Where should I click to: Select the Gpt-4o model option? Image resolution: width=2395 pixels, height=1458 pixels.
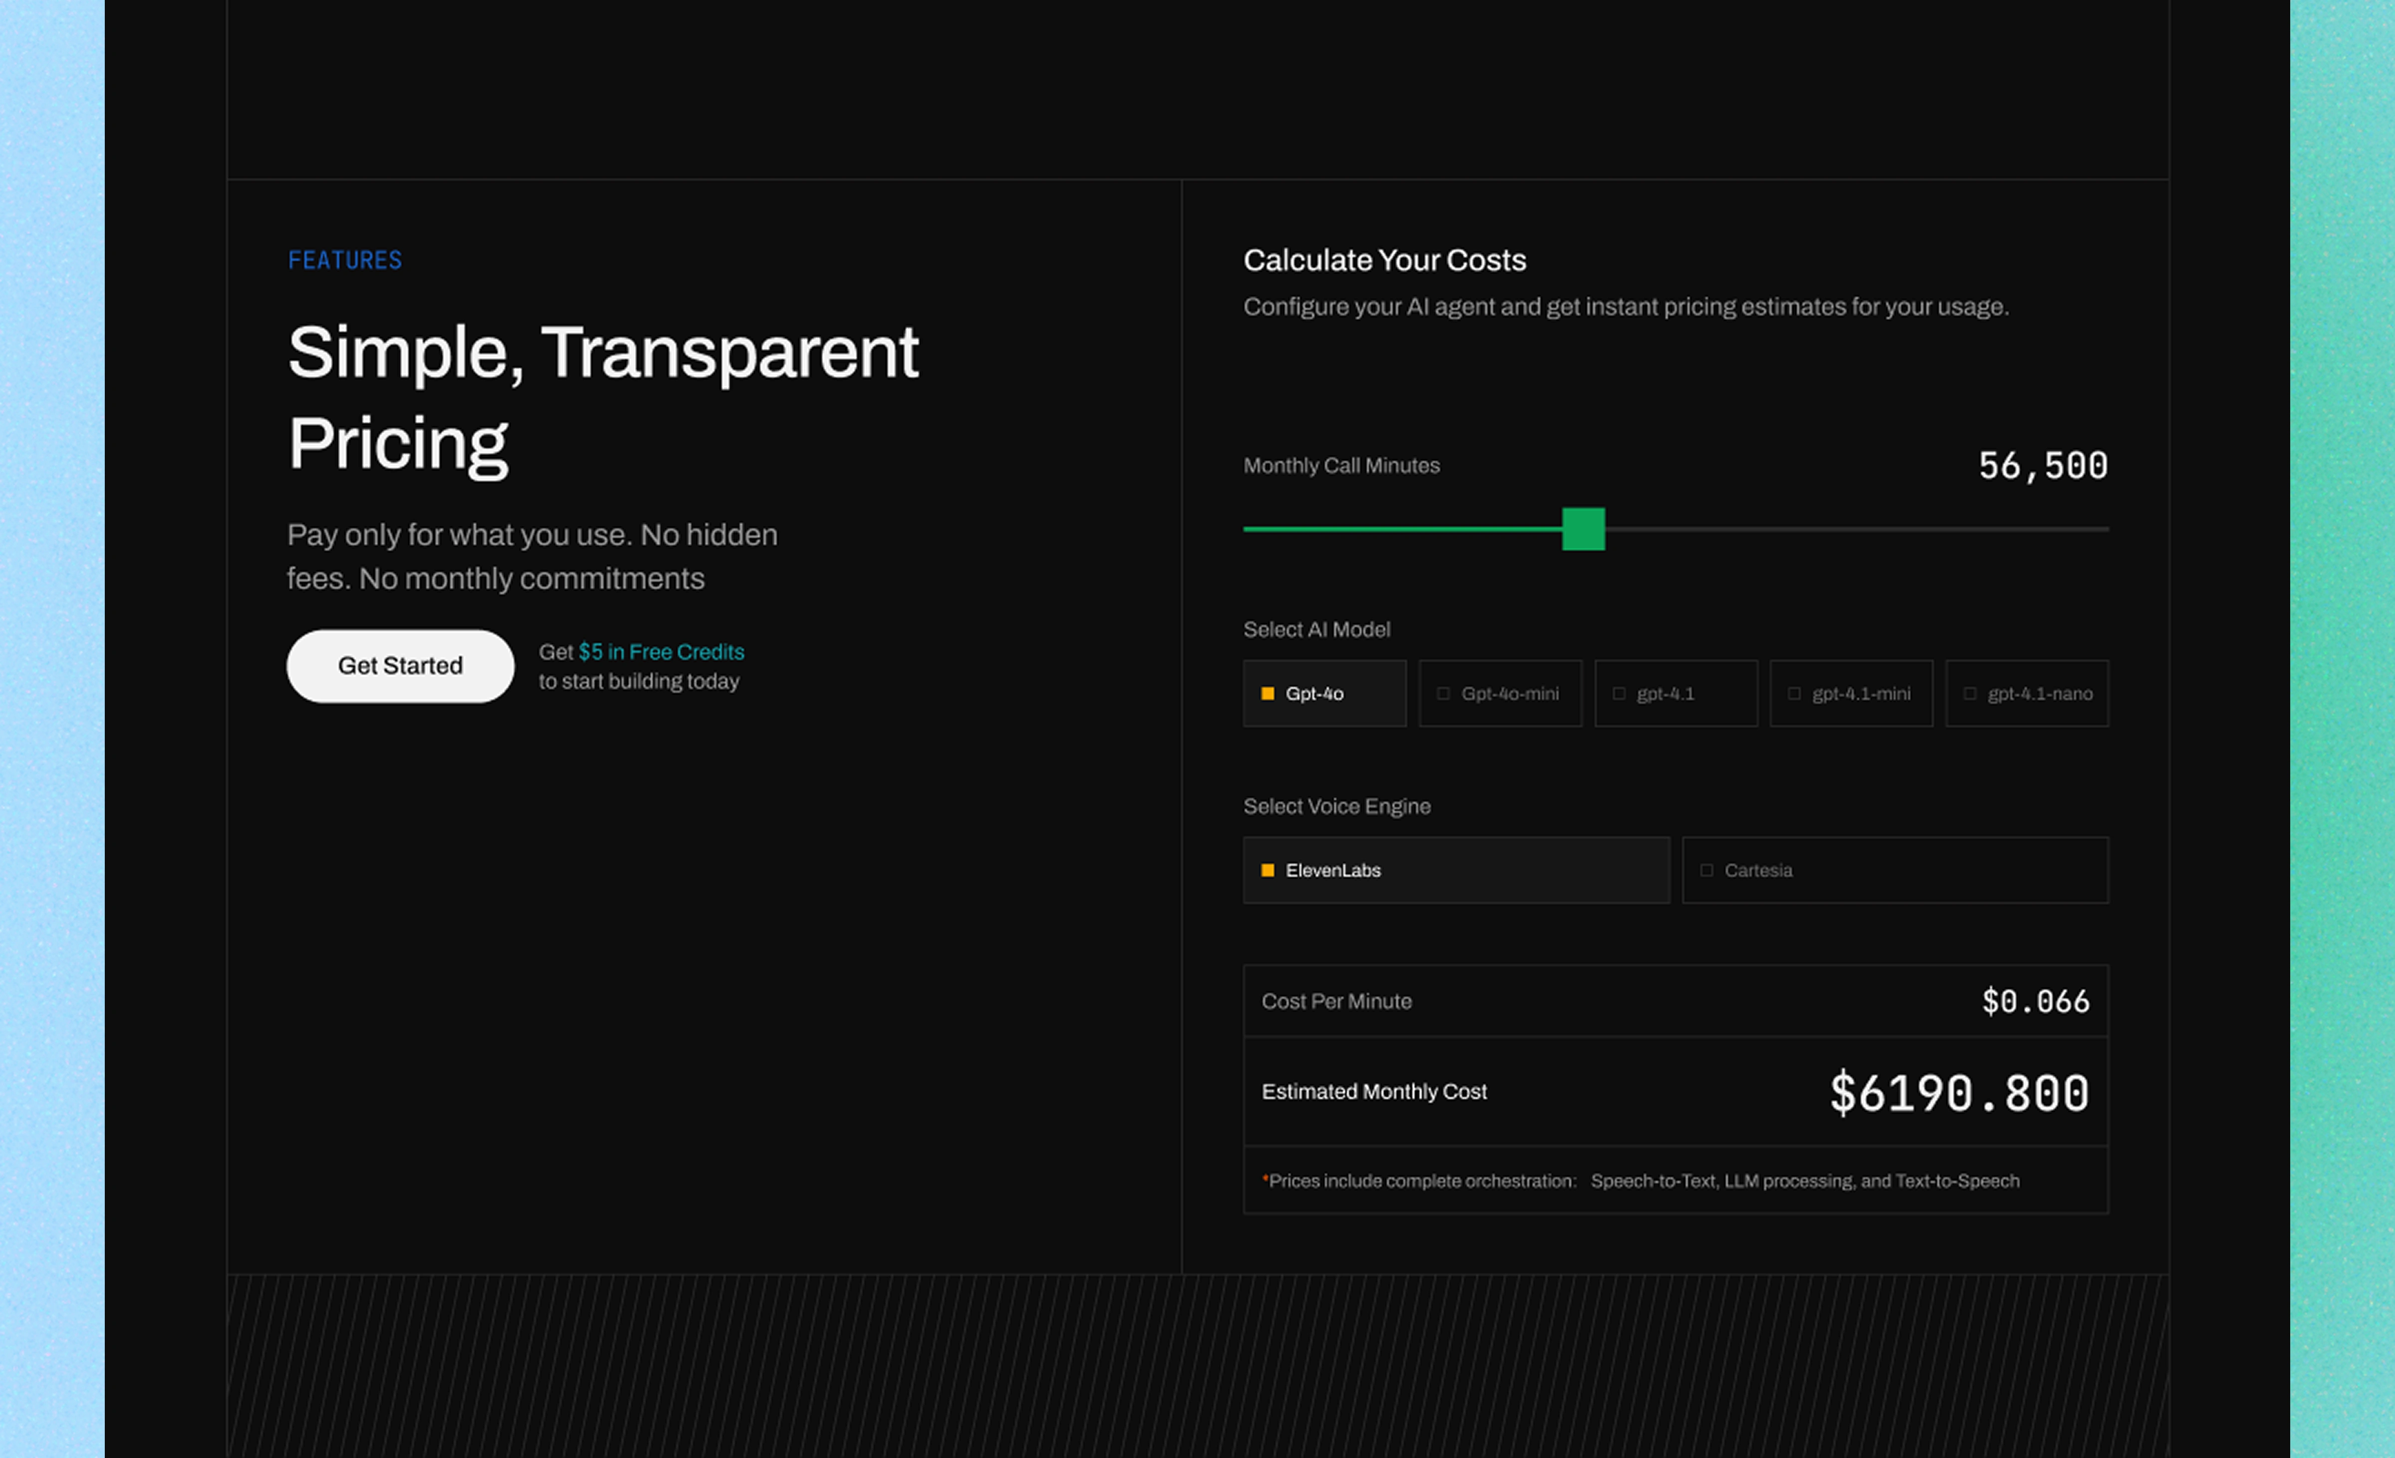1324,693
